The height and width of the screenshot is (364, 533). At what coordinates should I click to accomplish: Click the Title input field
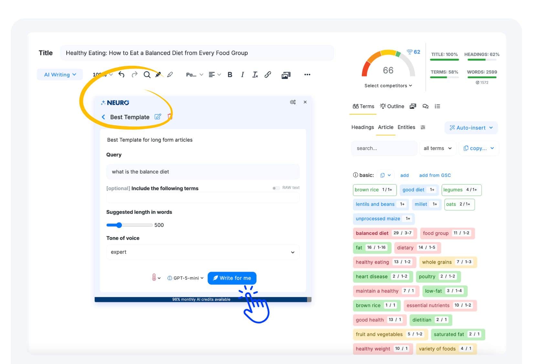tap(197, 53)
